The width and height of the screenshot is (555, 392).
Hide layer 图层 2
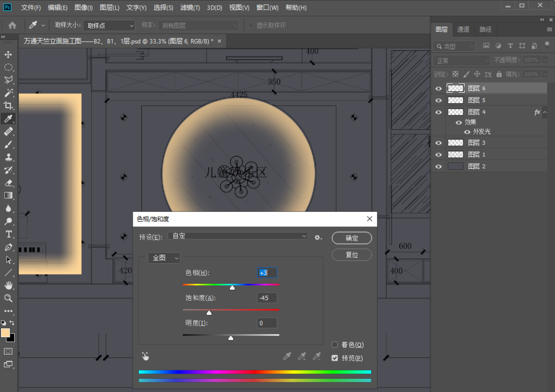coord(438,166)
